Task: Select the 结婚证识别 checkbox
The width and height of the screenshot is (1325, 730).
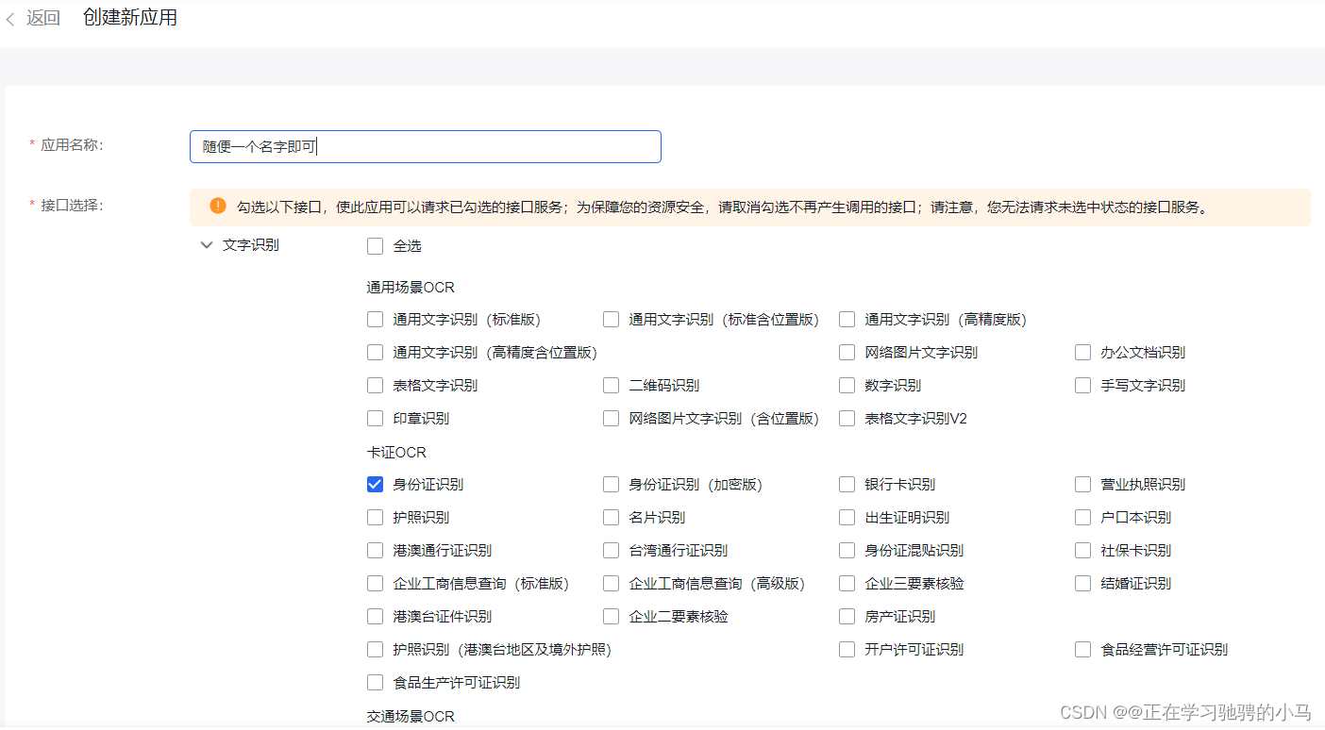Action: pos(1082,584)
